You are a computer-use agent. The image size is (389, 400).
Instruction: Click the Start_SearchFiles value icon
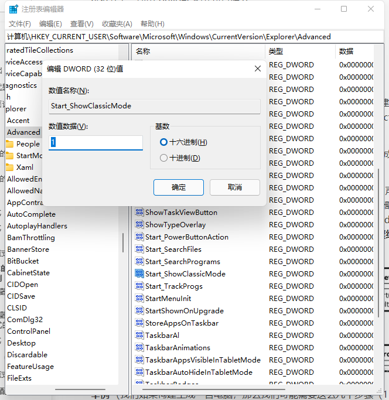click(139, 249)
